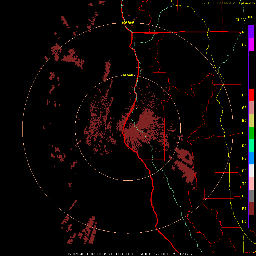
Task: Click the RF purple color swatch
Action: click(251, 32)
